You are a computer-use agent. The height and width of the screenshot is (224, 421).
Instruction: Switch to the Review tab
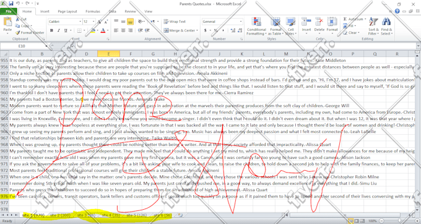(x=130, y=12)
